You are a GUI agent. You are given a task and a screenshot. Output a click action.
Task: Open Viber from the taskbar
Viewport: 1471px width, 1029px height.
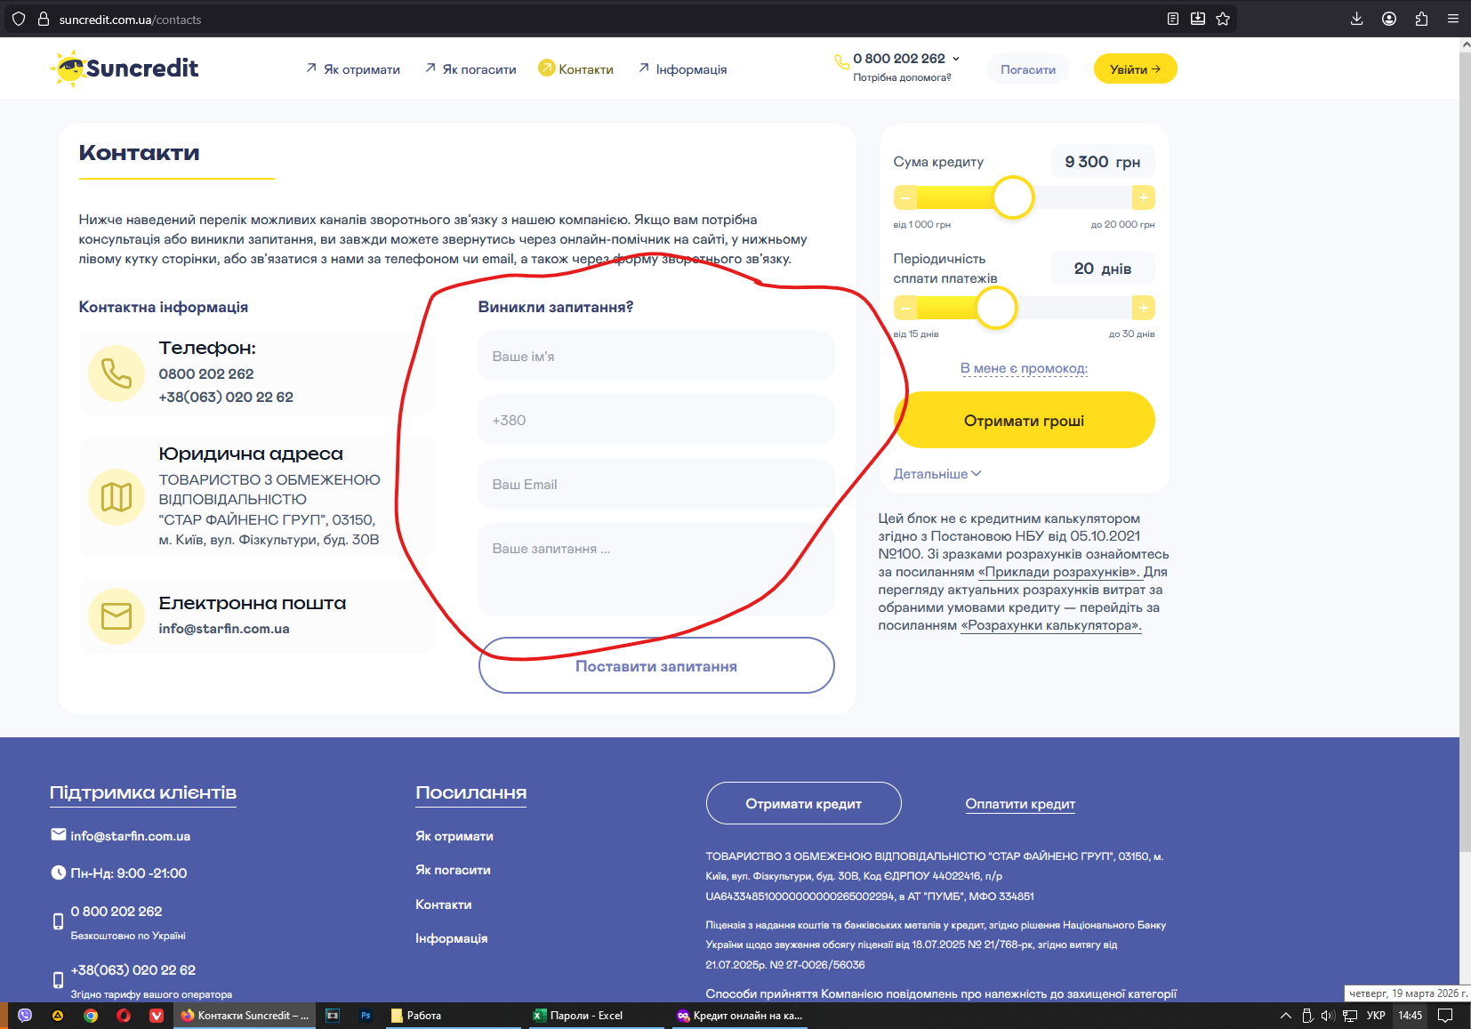coord(25,1016)
